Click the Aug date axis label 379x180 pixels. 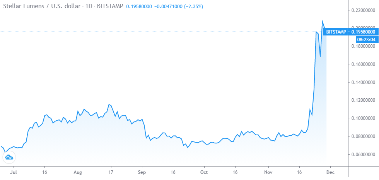click(x=78, y=173)
